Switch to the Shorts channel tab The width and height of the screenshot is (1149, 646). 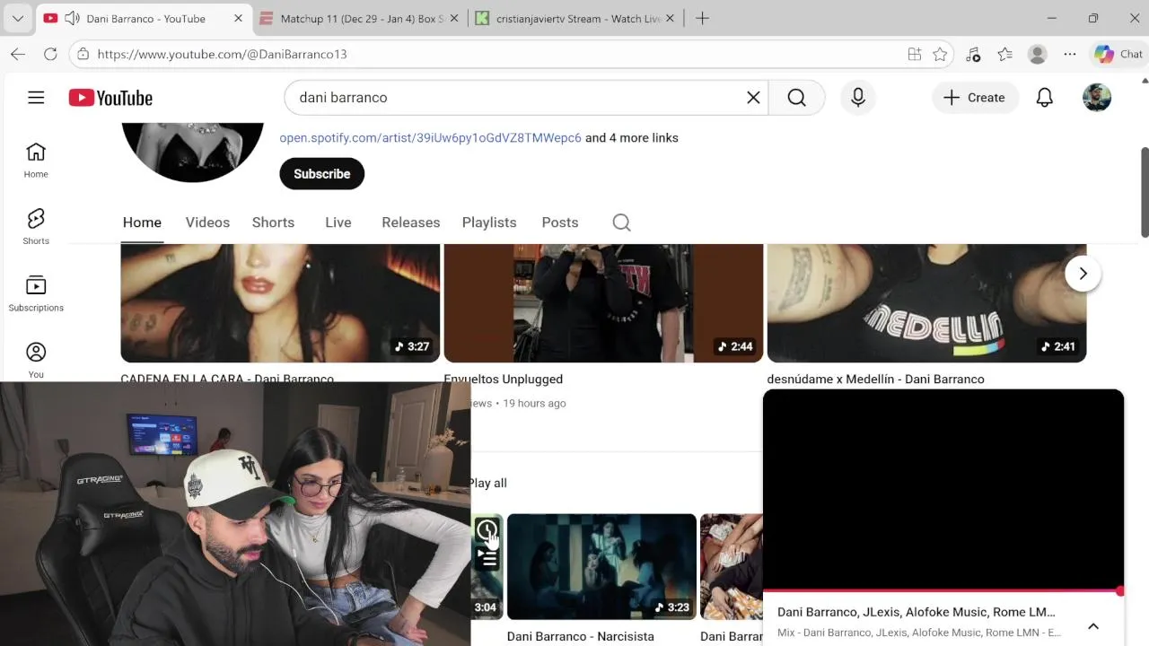click(273, 223)
